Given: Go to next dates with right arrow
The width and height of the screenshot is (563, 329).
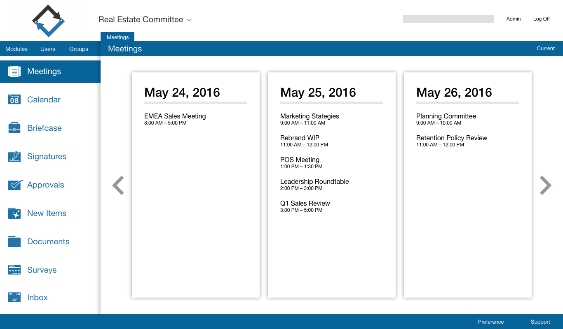Looking at the screenshot, I should pyautogui.click(x=545, y=185).
